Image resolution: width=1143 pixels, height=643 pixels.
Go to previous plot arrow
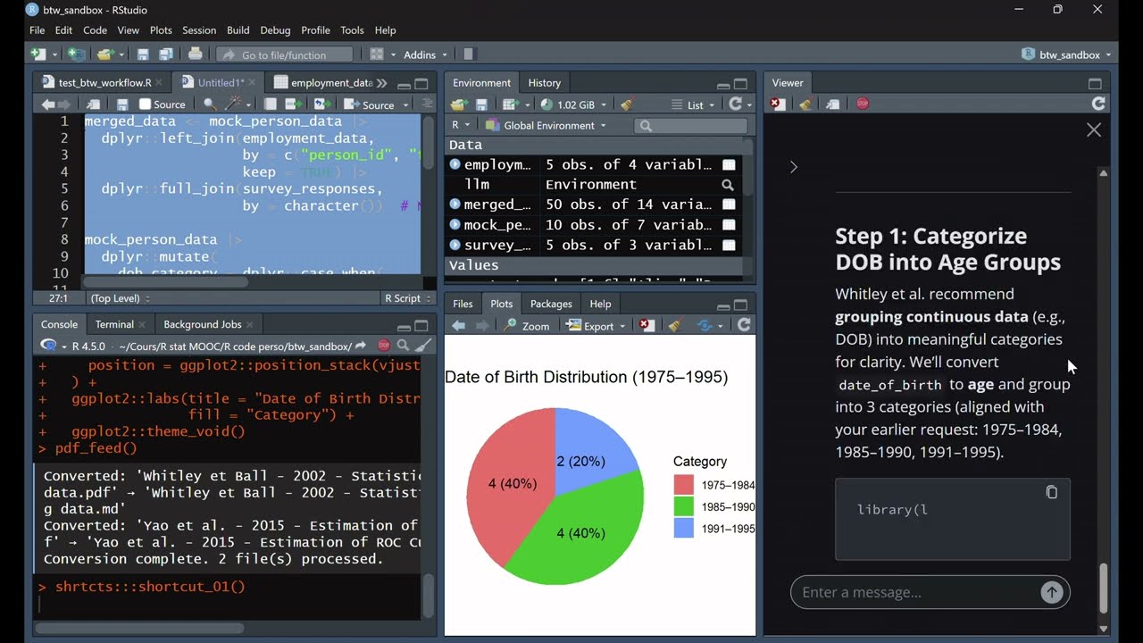point(459,326)
